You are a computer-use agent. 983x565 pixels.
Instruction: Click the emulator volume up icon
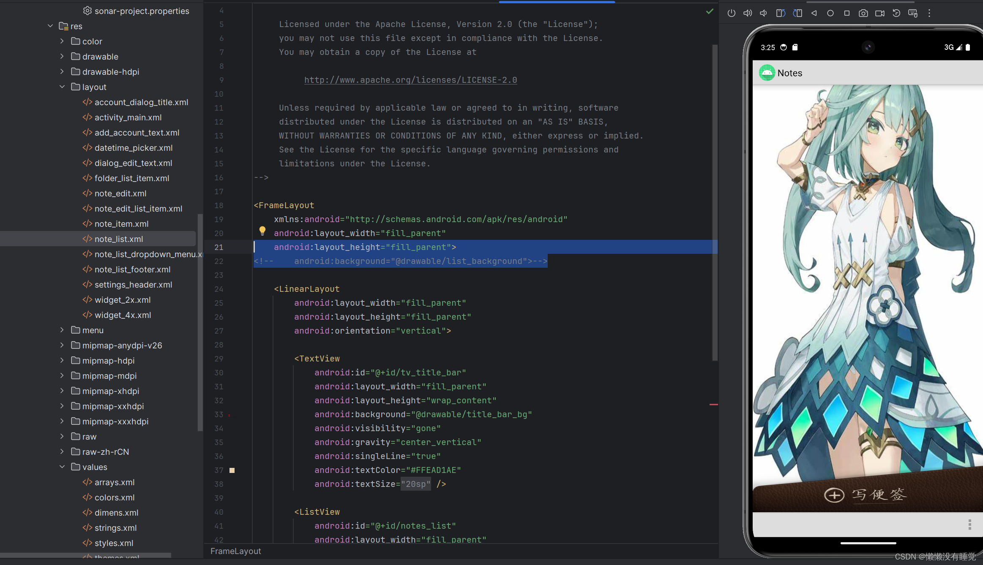(x=748, y=13)
